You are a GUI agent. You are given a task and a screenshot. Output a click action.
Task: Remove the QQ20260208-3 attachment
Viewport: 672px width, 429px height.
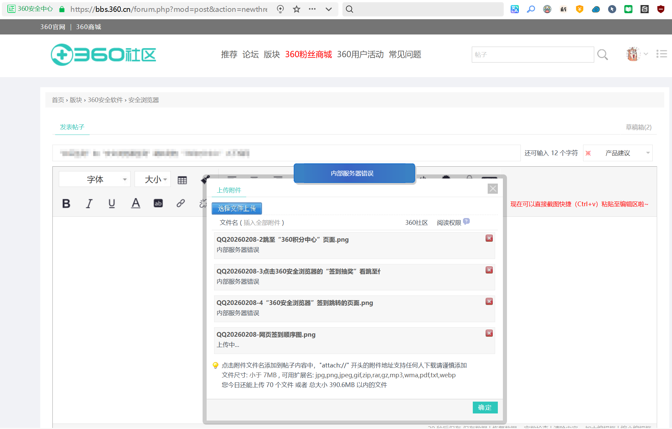click(x=489, y=270)
